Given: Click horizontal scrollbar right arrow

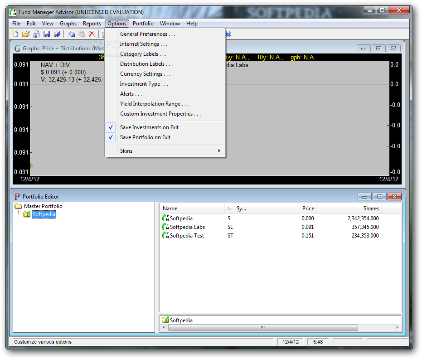Looking at the screenshot, I should [x=397, y=328].
